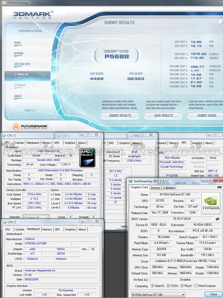The width and height of the screenshot is (223, 298).
Task: Click the Memory Type GDDR5 value
Action: pos(161,249)
